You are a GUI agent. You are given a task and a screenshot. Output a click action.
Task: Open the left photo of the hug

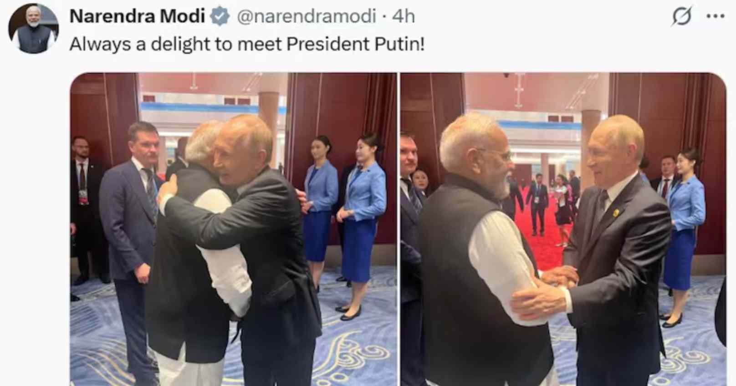[233, 229]
